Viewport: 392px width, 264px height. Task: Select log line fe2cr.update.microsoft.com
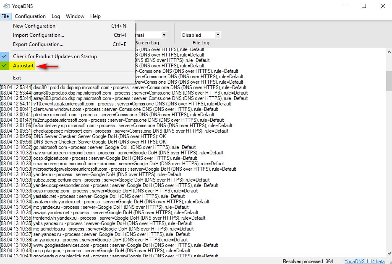(x=112, y=120)
